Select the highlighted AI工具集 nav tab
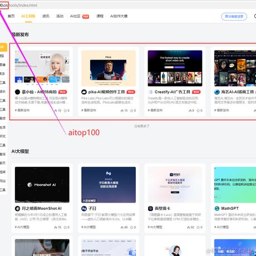256x256 pixels. click(x=28, y=16)
